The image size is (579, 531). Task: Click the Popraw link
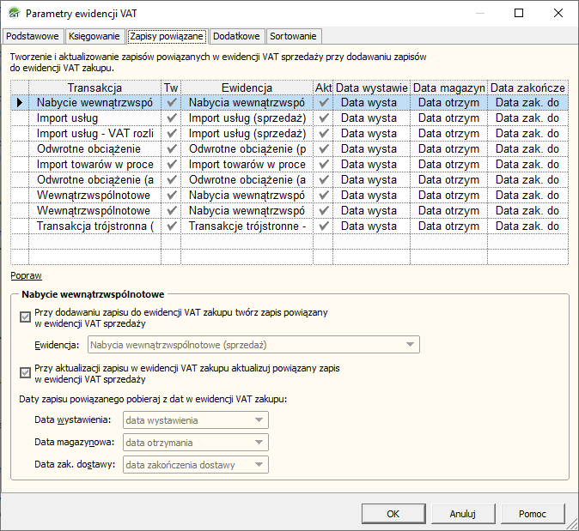(26, 276)
